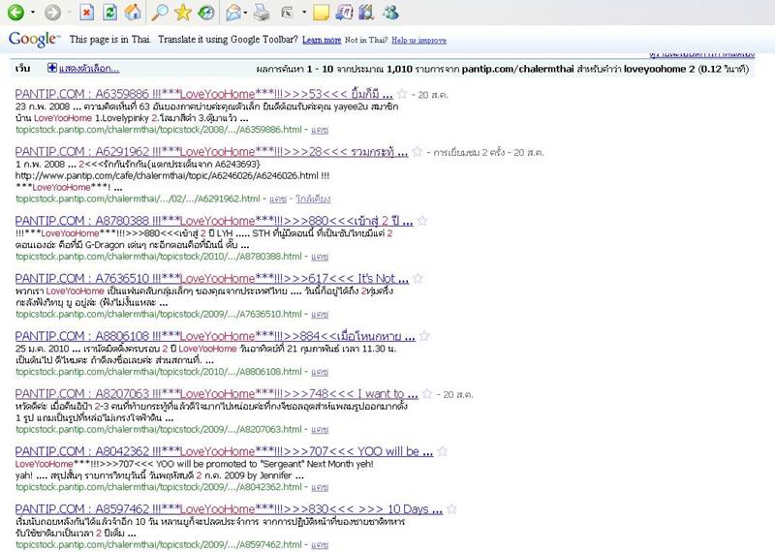Open the result titled PANTIP.COM : A8207063
The image size is (775, 552).
point(216,394)
